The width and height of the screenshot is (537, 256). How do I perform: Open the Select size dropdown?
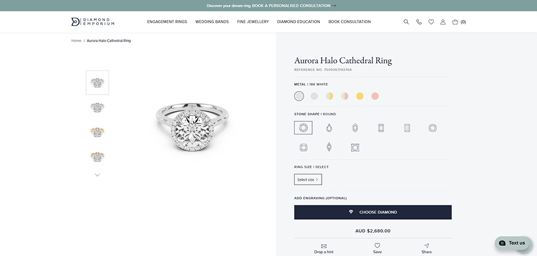pyautogui.click(x=308, y=179)
